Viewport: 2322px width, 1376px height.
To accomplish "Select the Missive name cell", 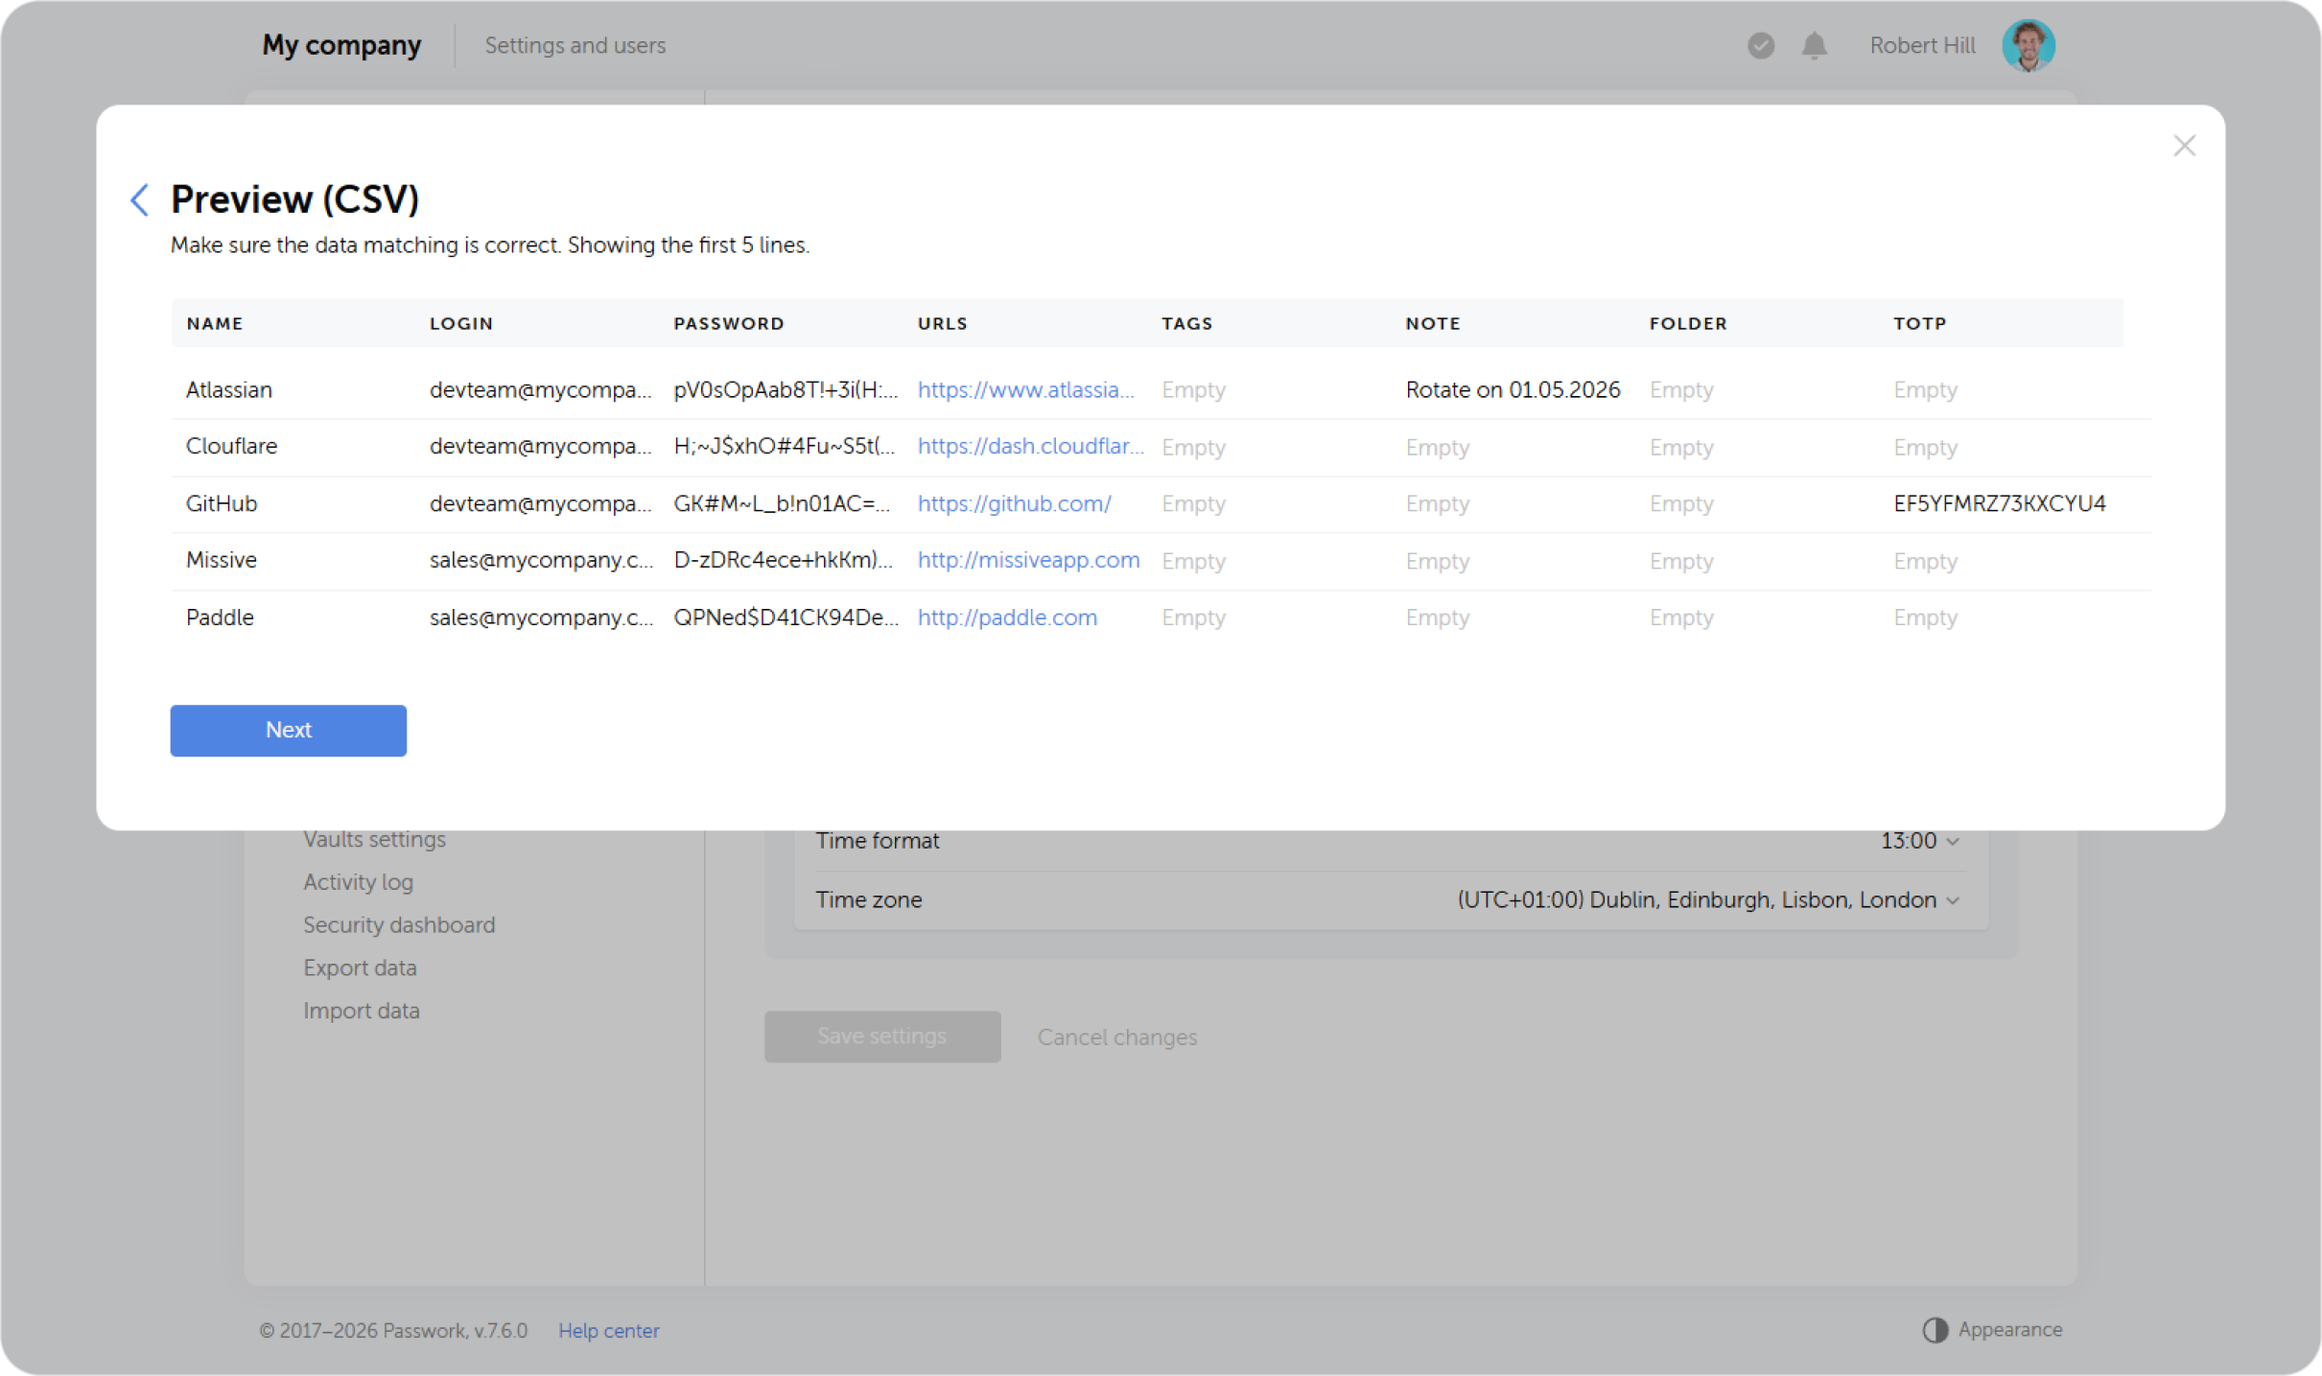I will (222, 560).
